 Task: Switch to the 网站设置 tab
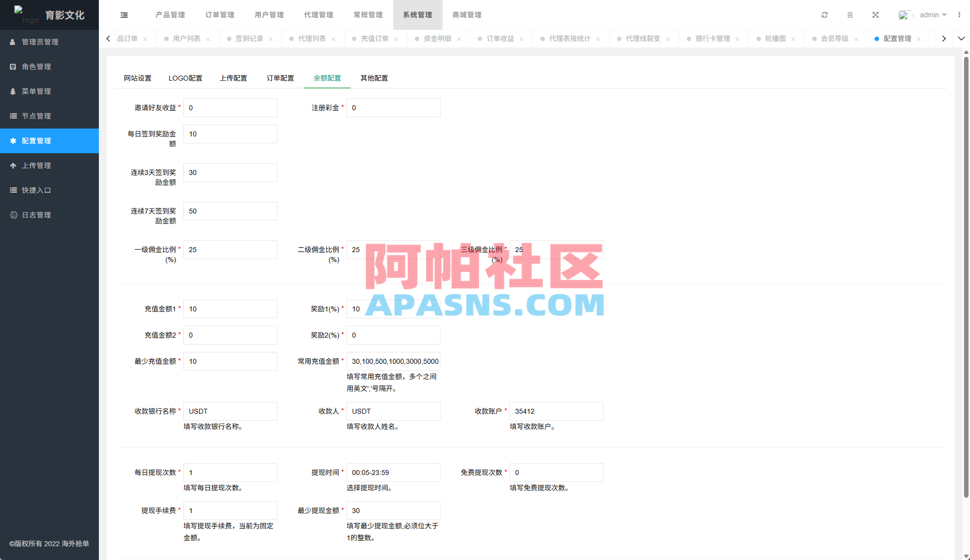(x=137, y=78)
